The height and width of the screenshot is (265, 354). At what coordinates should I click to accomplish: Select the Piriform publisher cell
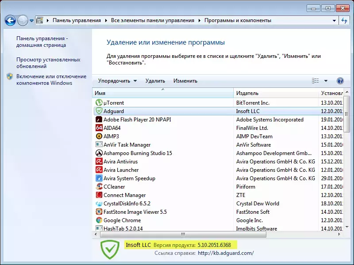point(246,186)
